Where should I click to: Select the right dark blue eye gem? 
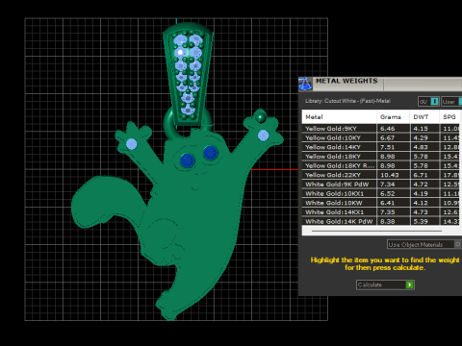(211, 153)
